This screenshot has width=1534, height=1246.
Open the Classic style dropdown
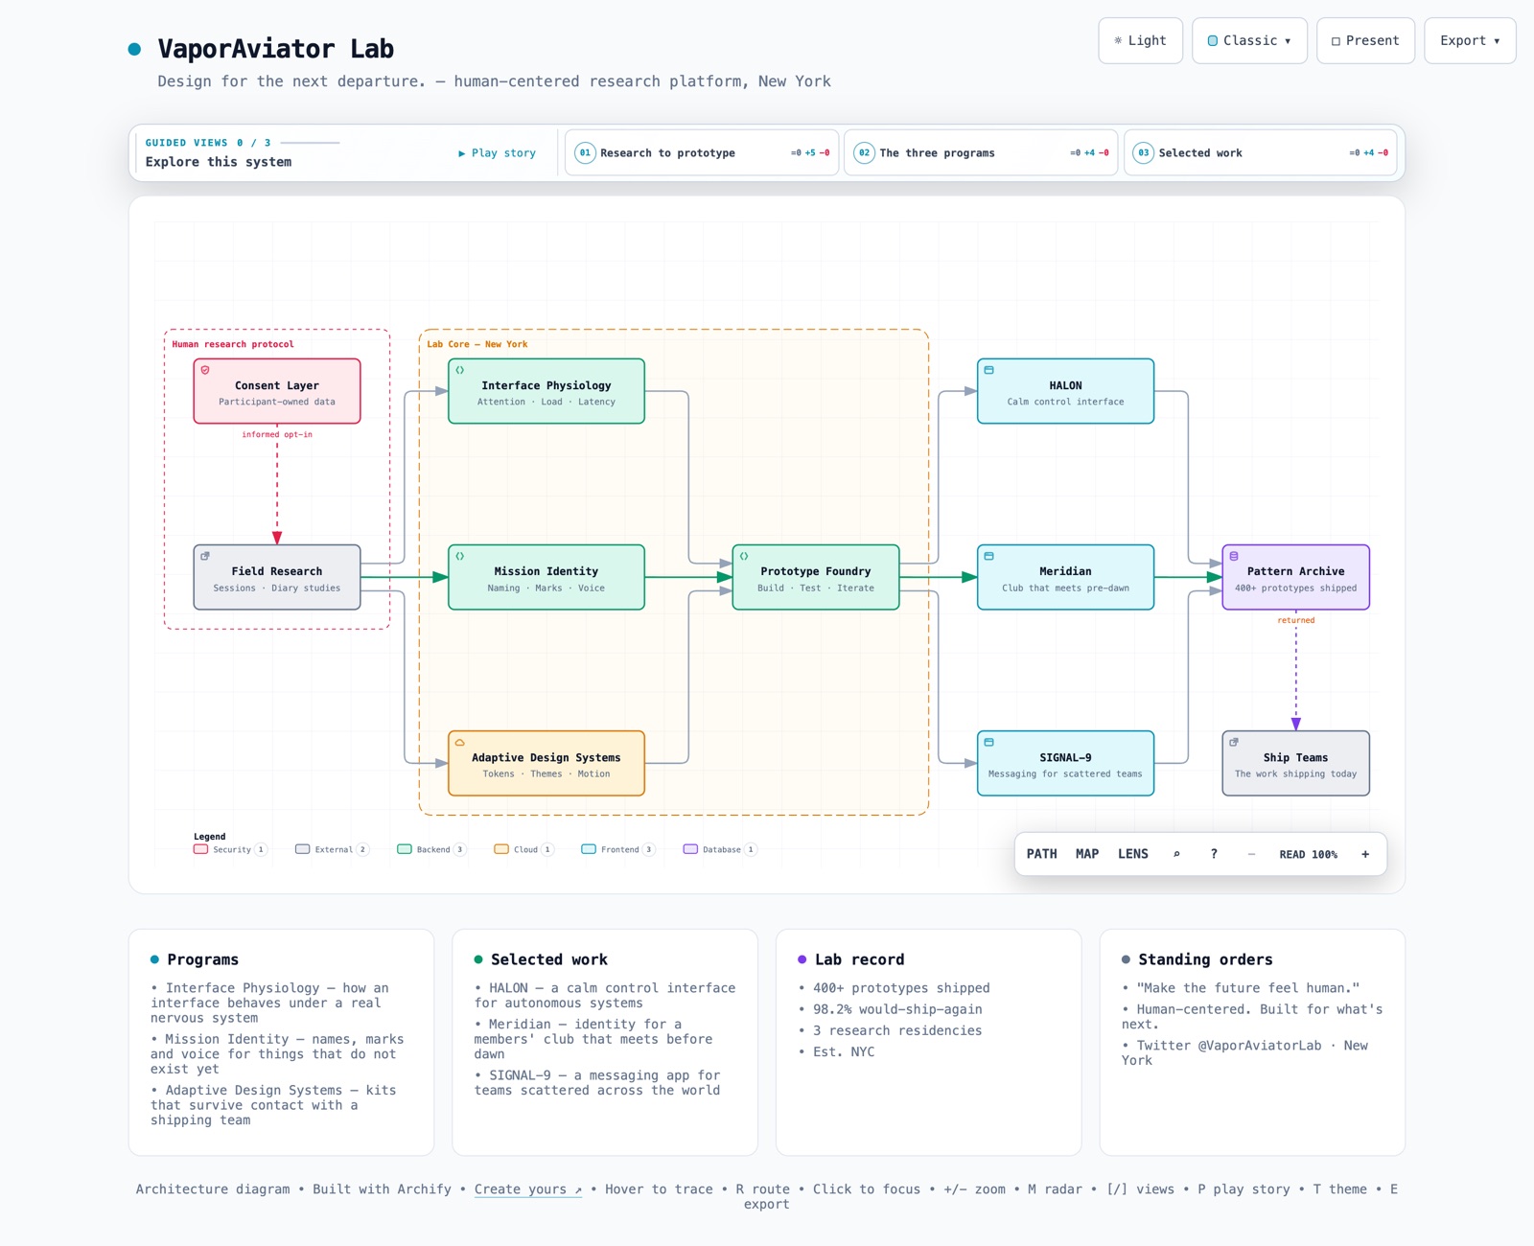tap(1250, 40)
